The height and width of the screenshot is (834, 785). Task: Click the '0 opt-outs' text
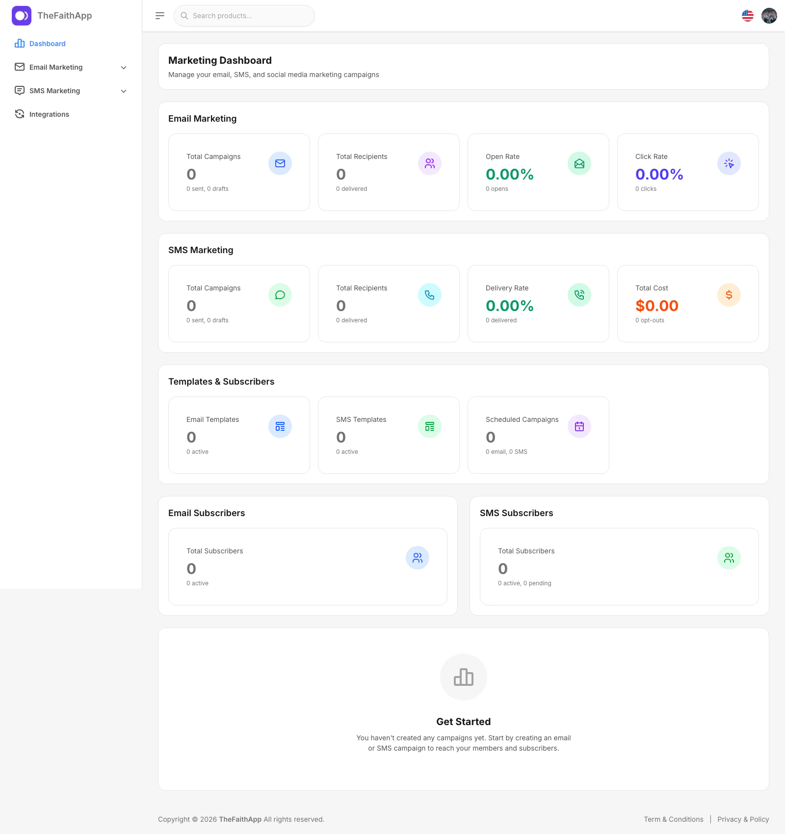(650, 320)
